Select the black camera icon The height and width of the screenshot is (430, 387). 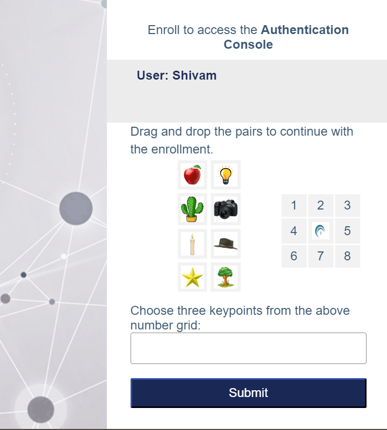(225, 209)
